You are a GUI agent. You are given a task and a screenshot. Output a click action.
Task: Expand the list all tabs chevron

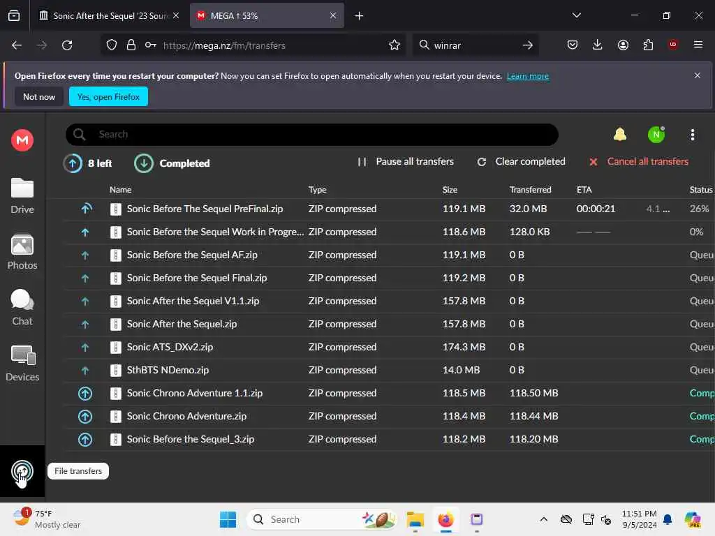pyautogui.click(x=576, y=15)
